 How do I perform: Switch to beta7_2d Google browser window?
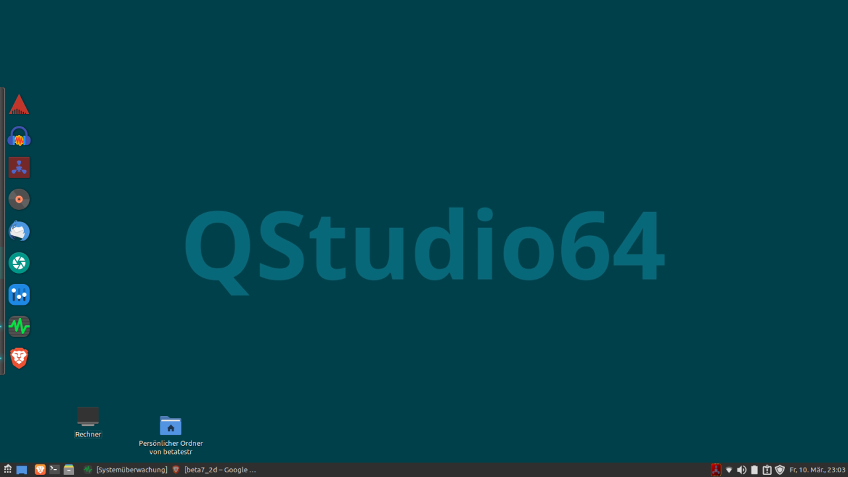click(x=214, y=470)
